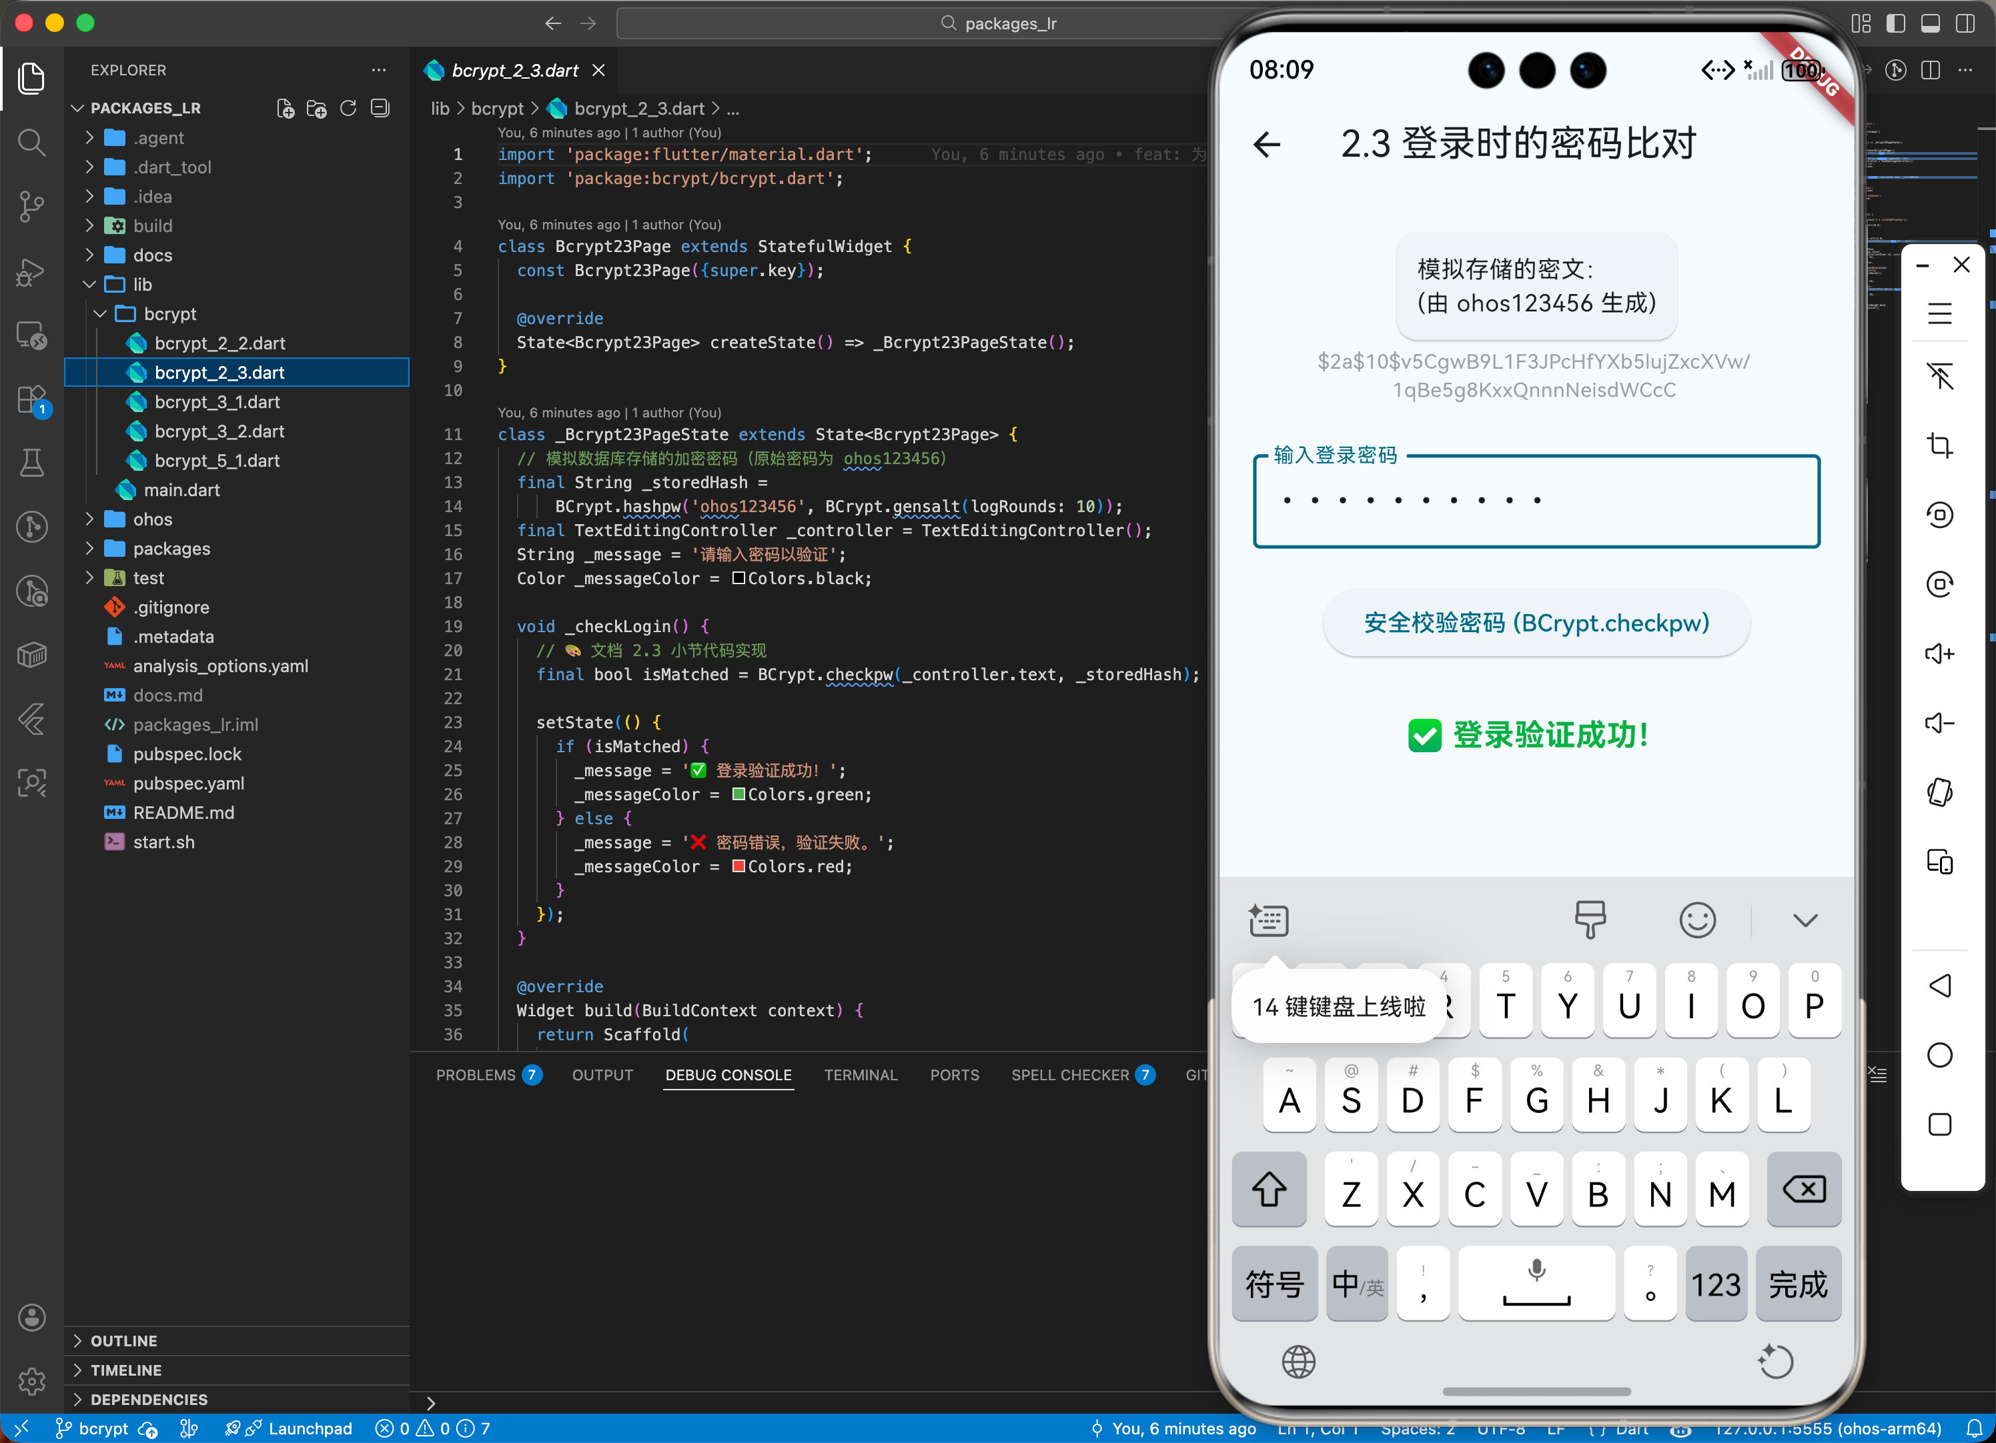Refresh the Explorer file tree
This screenshot has width=1996, height=1443.
[348, 108]
